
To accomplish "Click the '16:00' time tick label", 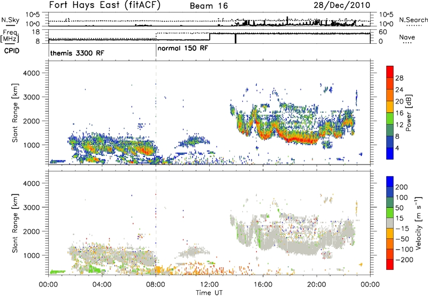I will pos(263,285).
